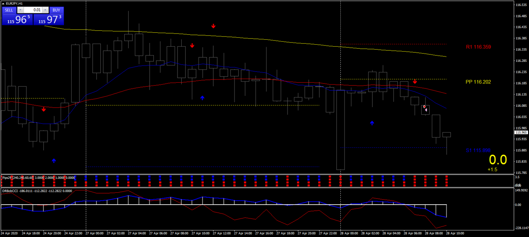Click the highlighted 115.965 current price tag
The width and height of the screenshot is (529, 237).
click(x=521, y=132)
